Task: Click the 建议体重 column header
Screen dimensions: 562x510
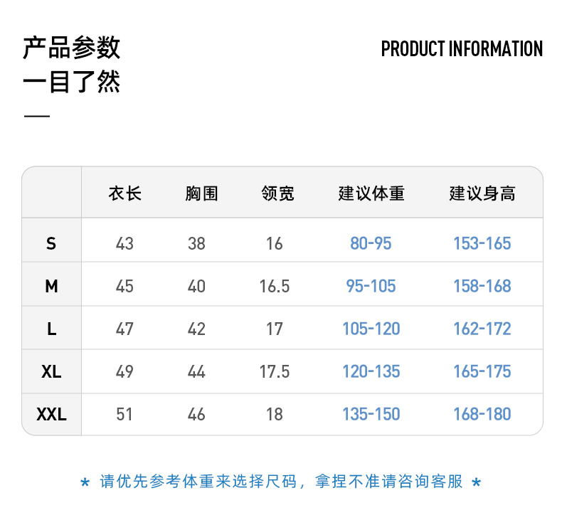Action: click(371, 193)
